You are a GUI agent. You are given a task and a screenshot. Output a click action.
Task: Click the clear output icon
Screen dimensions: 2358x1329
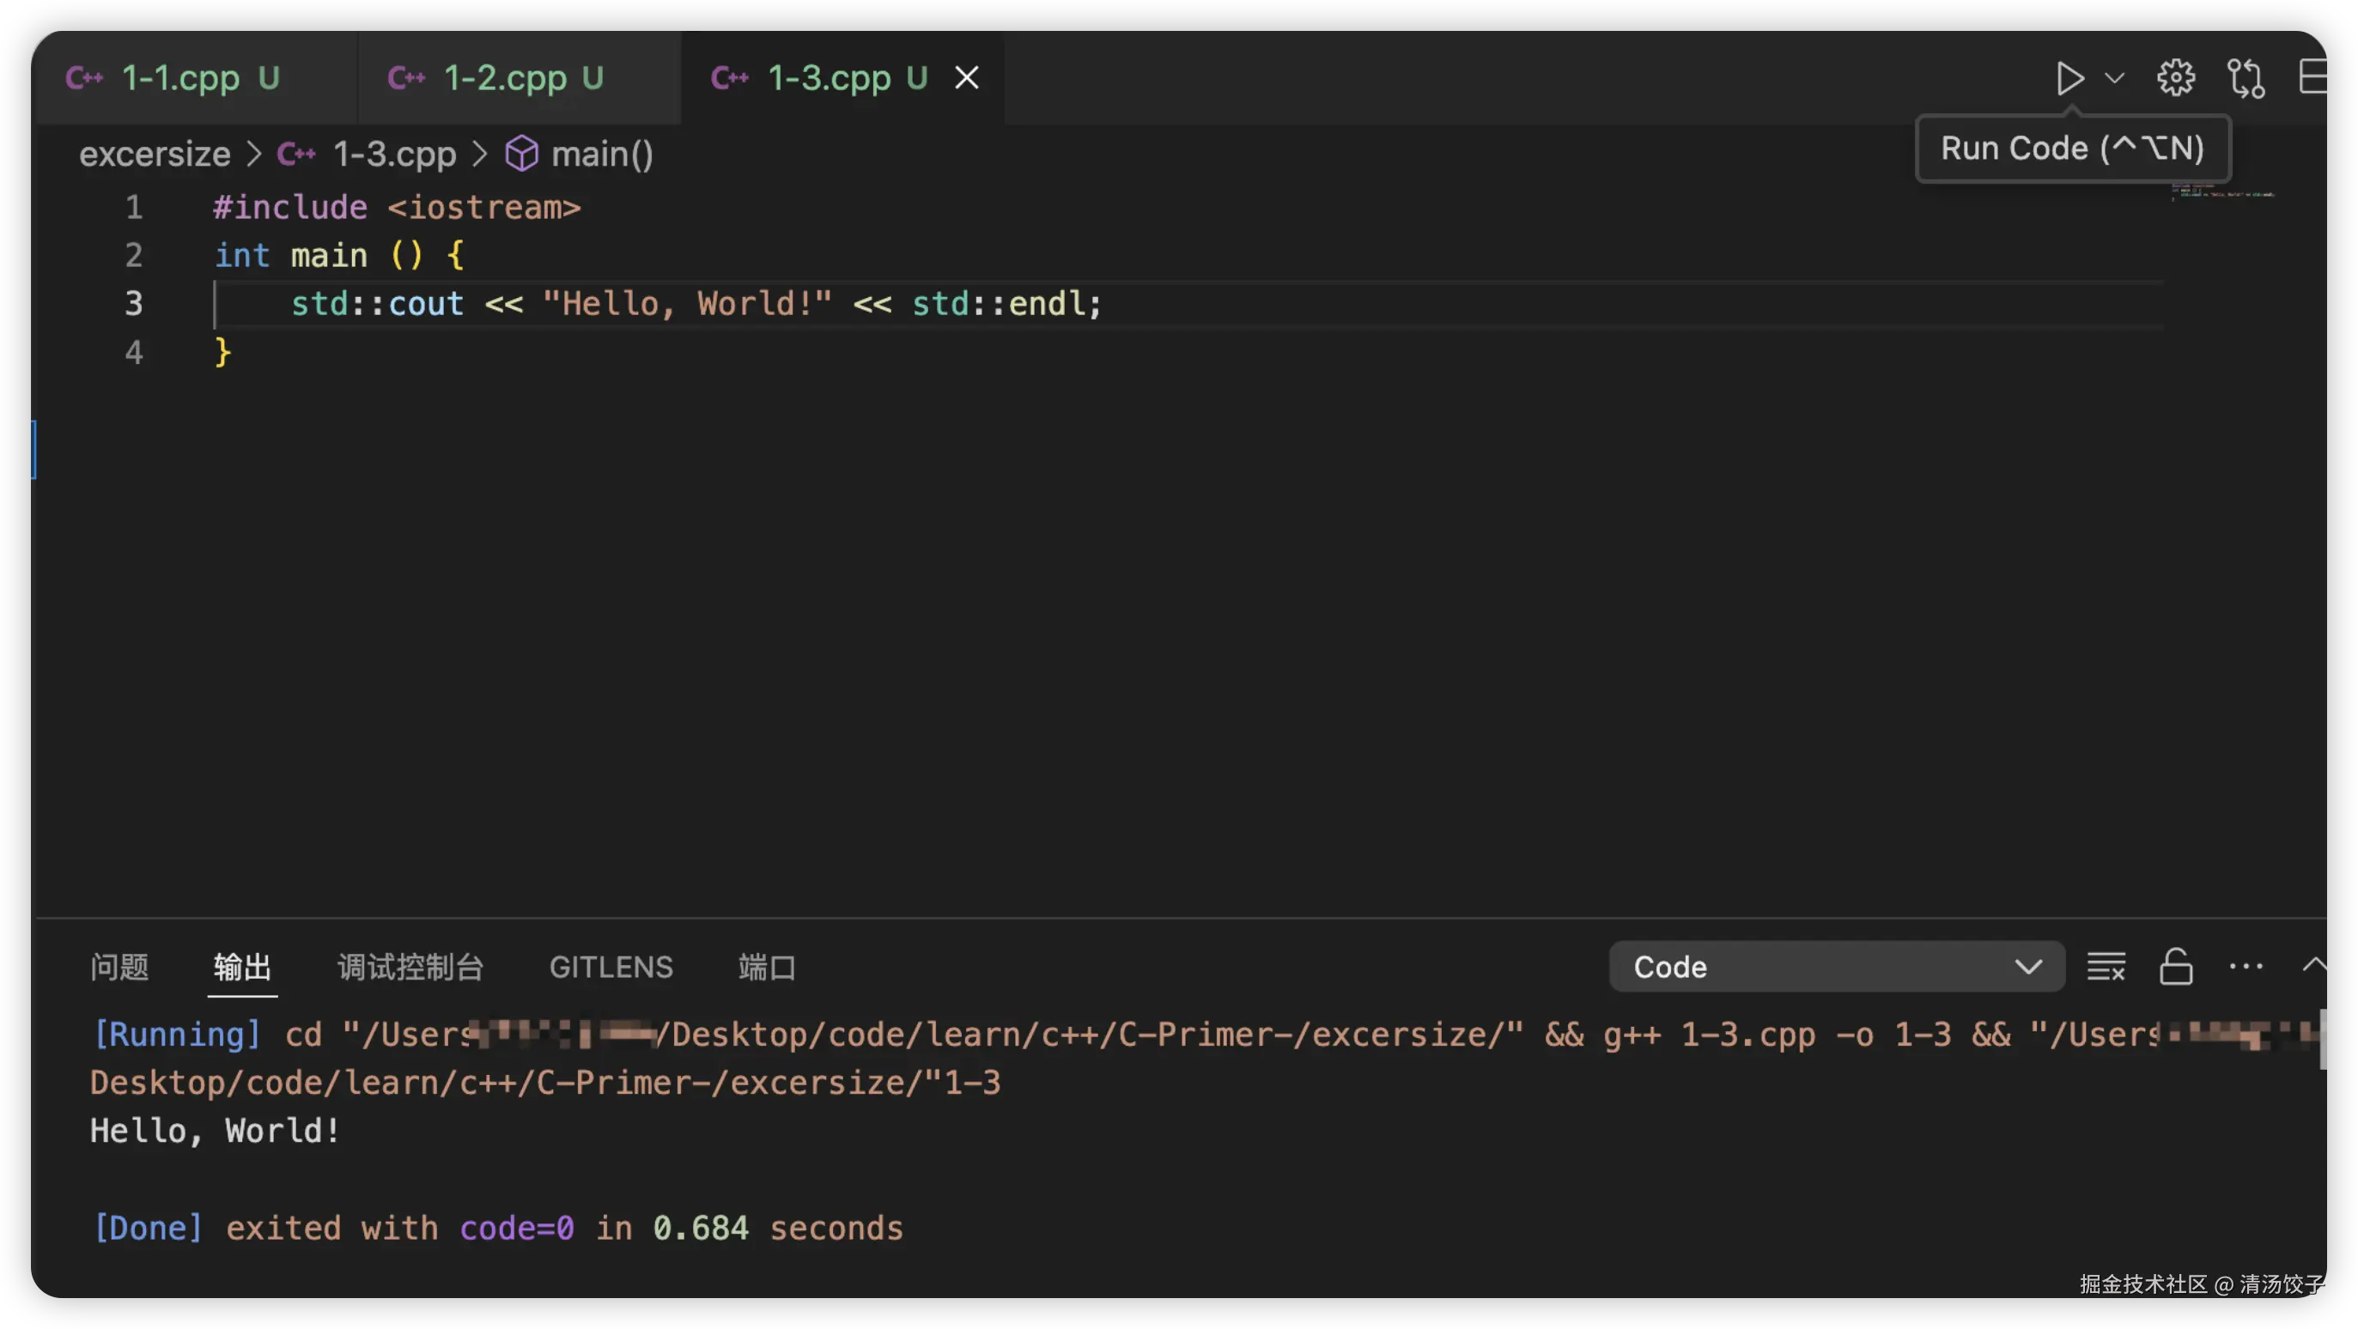click(2106, 967)
